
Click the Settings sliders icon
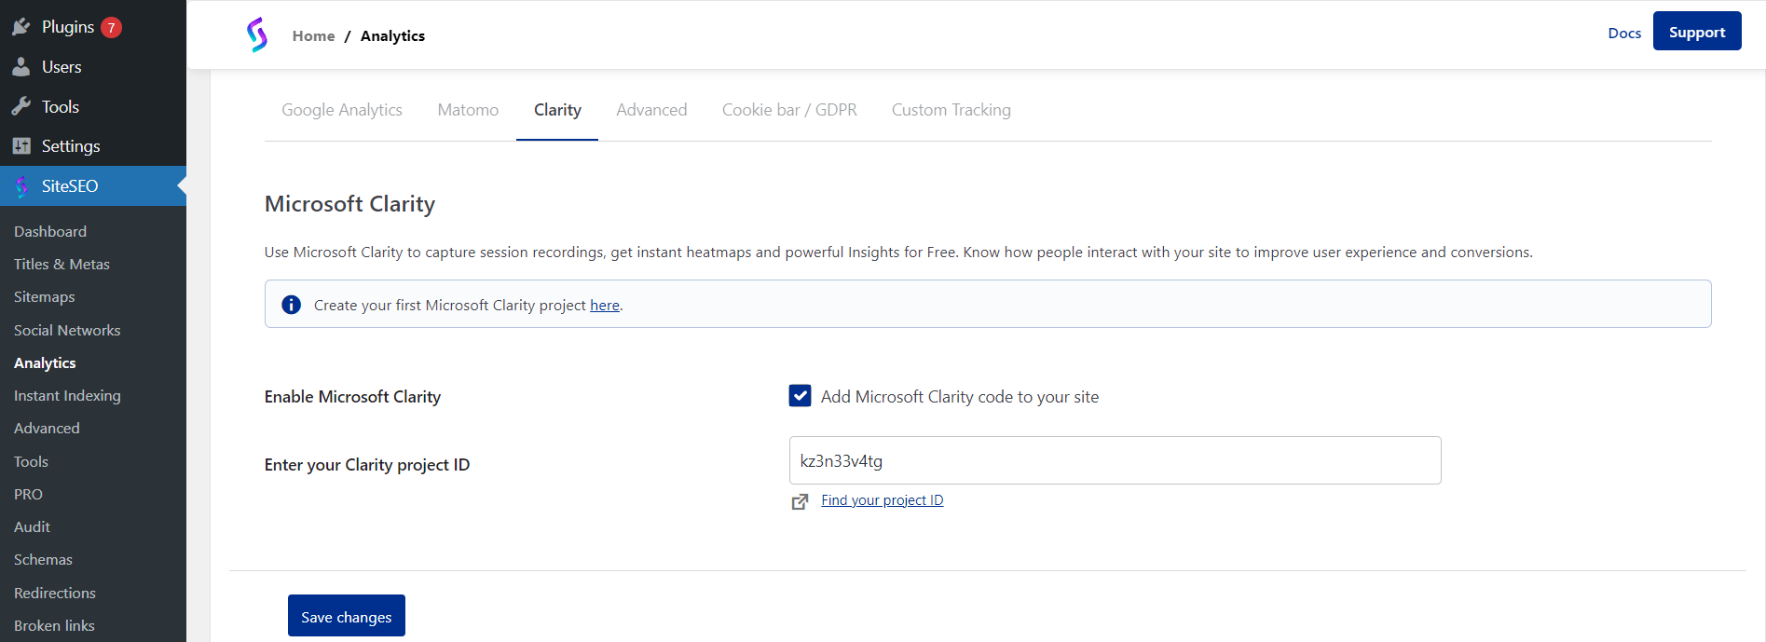pyautogui.click(x=21, y=146)
